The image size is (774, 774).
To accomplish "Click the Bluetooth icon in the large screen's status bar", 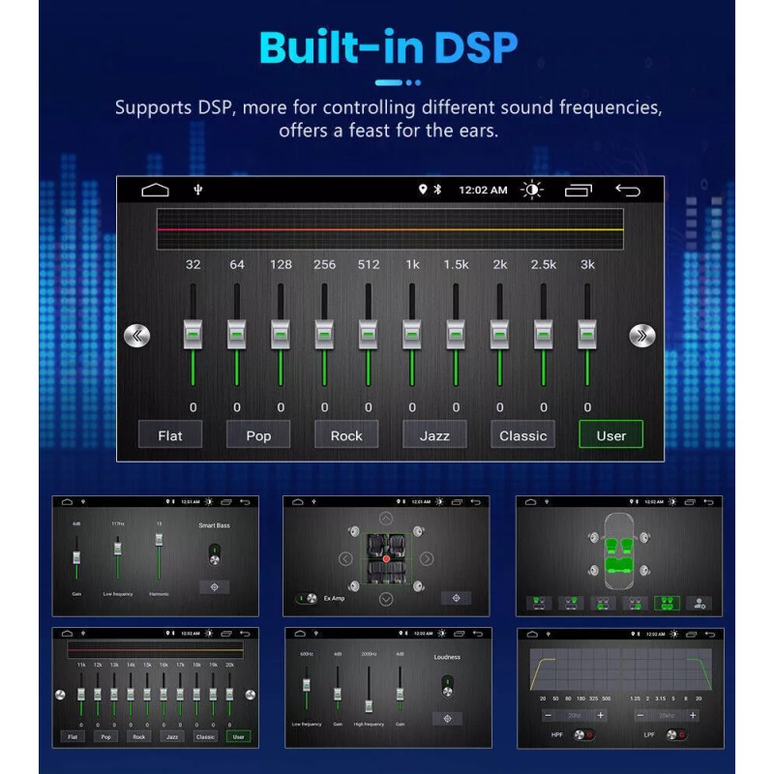I will pos(436,190).
